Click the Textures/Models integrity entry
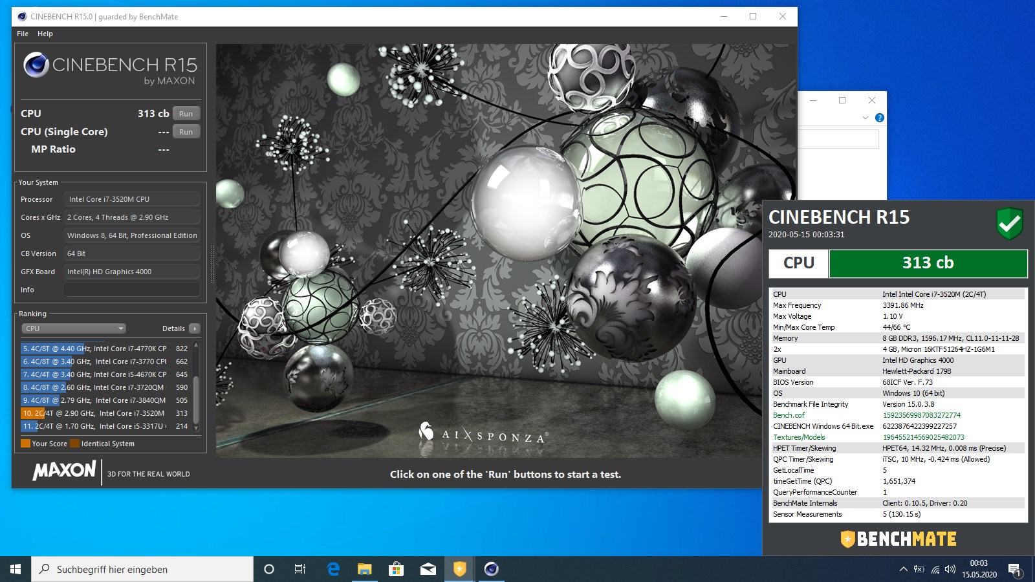This screenshot has height=582, width=1035. 898,437
